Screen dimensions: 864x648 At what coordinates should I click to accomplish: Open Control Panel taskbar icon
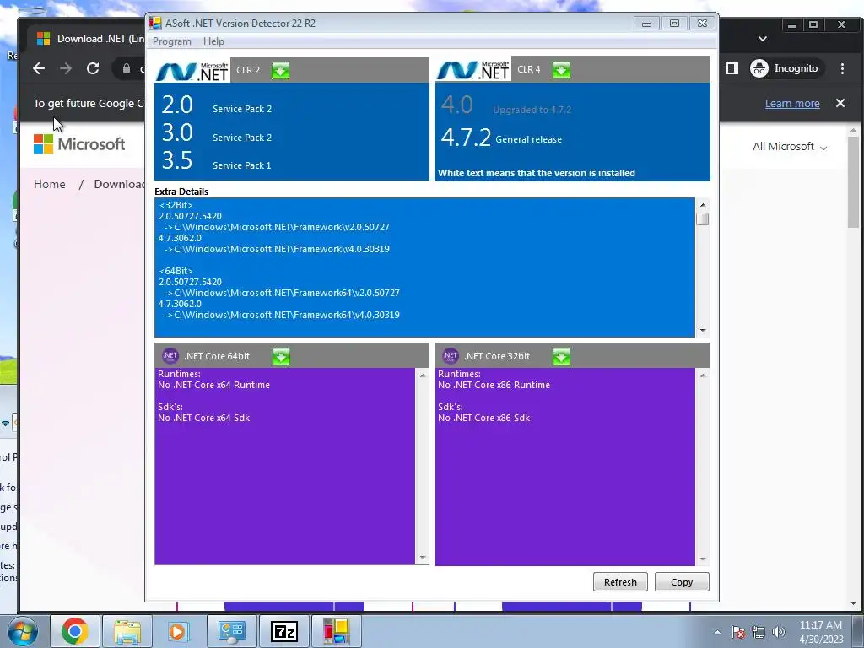tap(231, 631)
